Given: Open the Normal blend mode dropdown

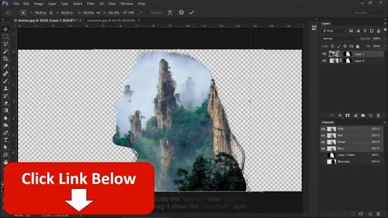Looking at the screenshot, I should 340,39.
